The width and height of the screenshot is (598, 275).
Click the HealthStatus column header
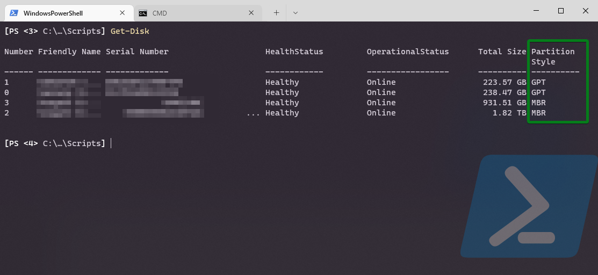point(294,52)
